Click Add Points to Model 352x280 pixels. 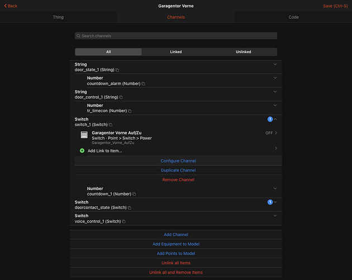176,254
